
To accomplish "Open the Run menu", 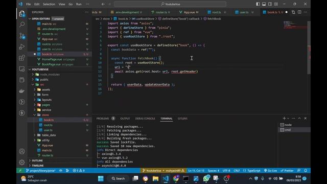I will [x=79, y=4].
